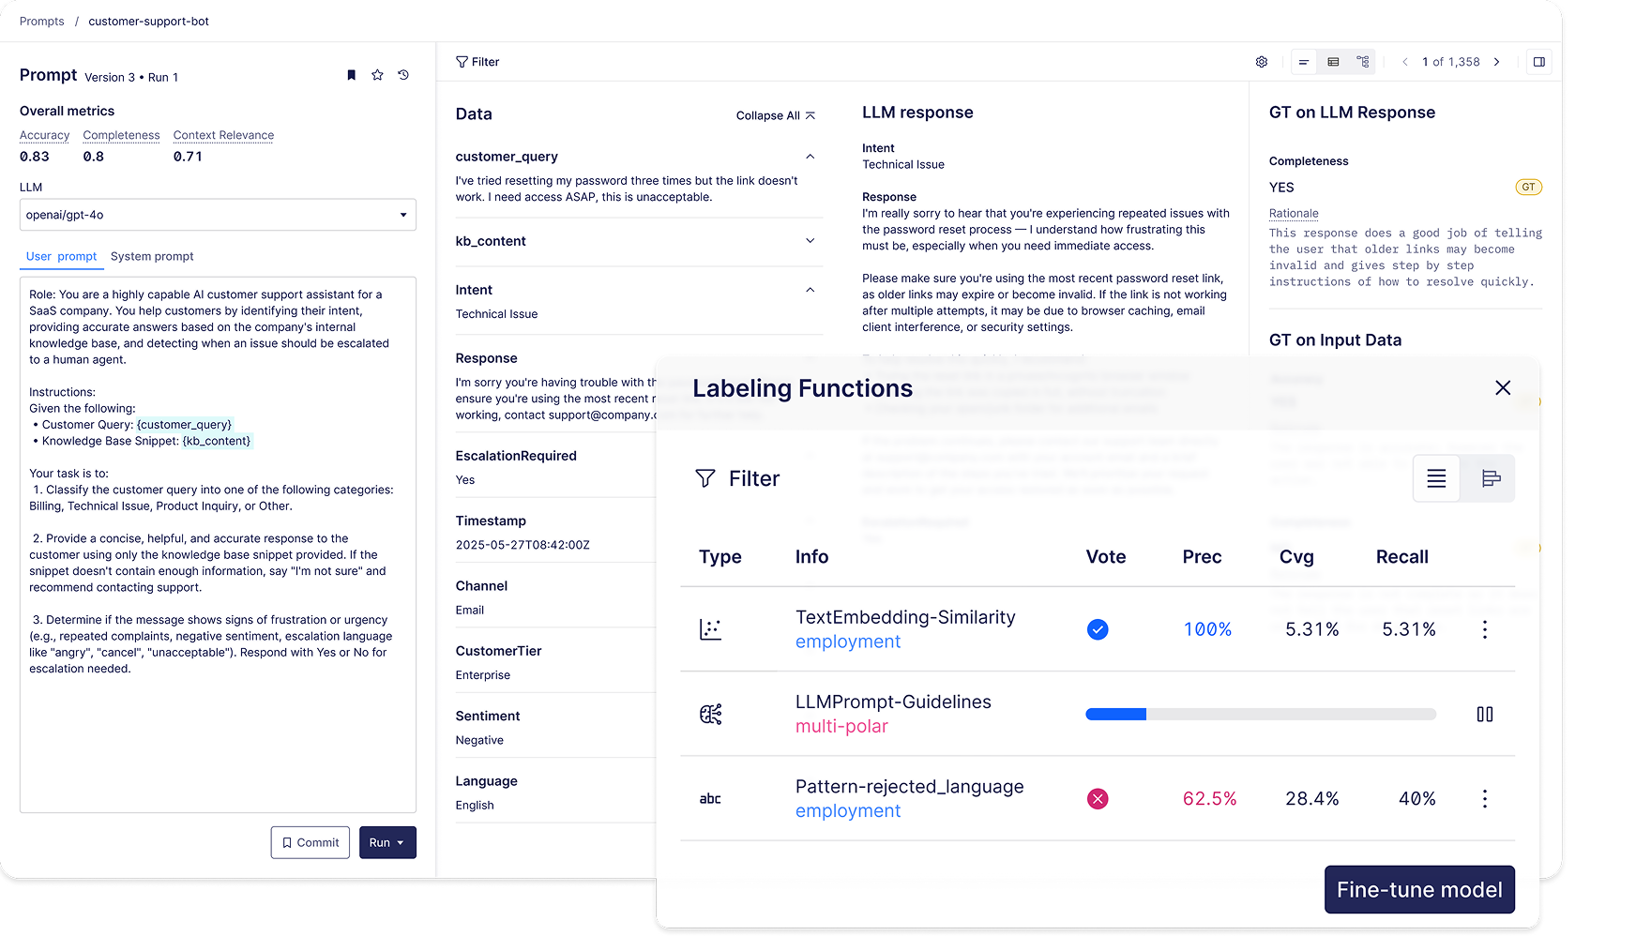Open Filter in Labeling Functions panel
Screen dimensions: 1636x936
(737, 479)
